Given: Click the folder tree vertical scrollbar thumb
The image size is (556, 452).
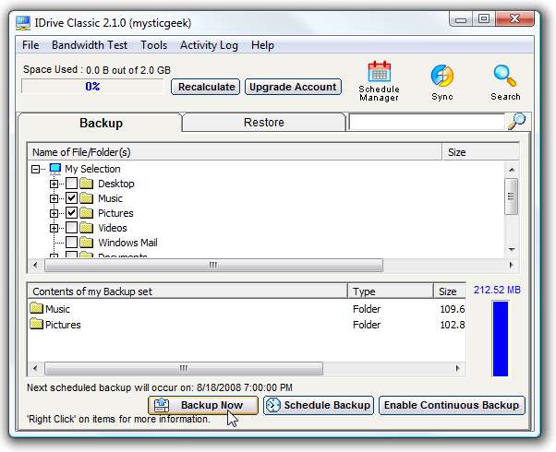Looking at the screenshot, I should tap(511, 196).
